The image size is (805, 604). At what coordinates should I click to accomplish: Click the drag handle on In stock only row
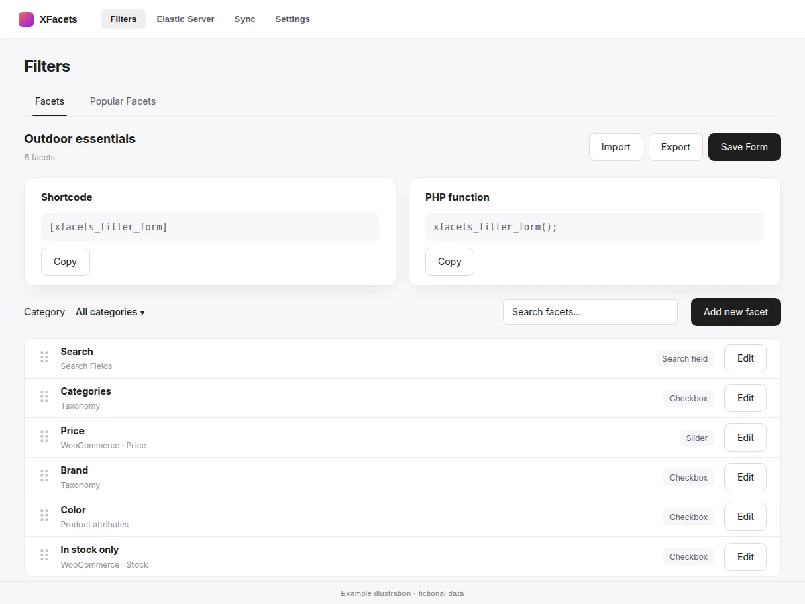pos(44,555)
